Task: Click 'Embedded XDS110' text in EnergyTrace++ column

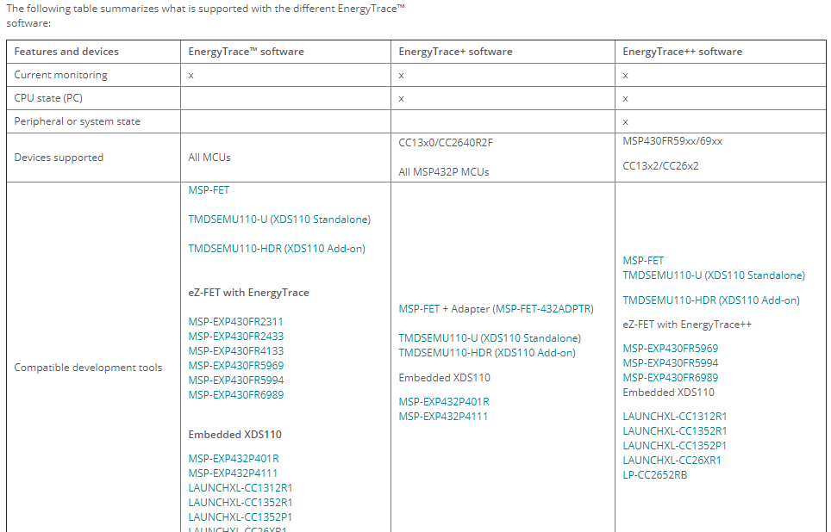Action: [x=668, y=393]
